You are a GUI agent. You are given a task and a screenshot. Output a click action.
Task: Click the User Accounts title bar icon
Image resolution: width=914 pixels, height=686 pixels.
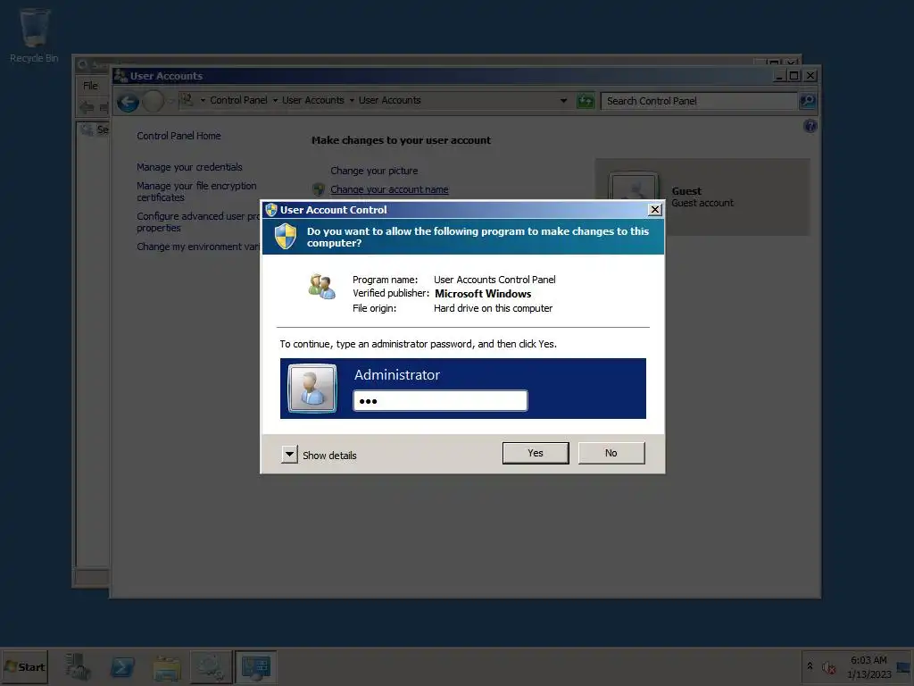pos(120,75)
